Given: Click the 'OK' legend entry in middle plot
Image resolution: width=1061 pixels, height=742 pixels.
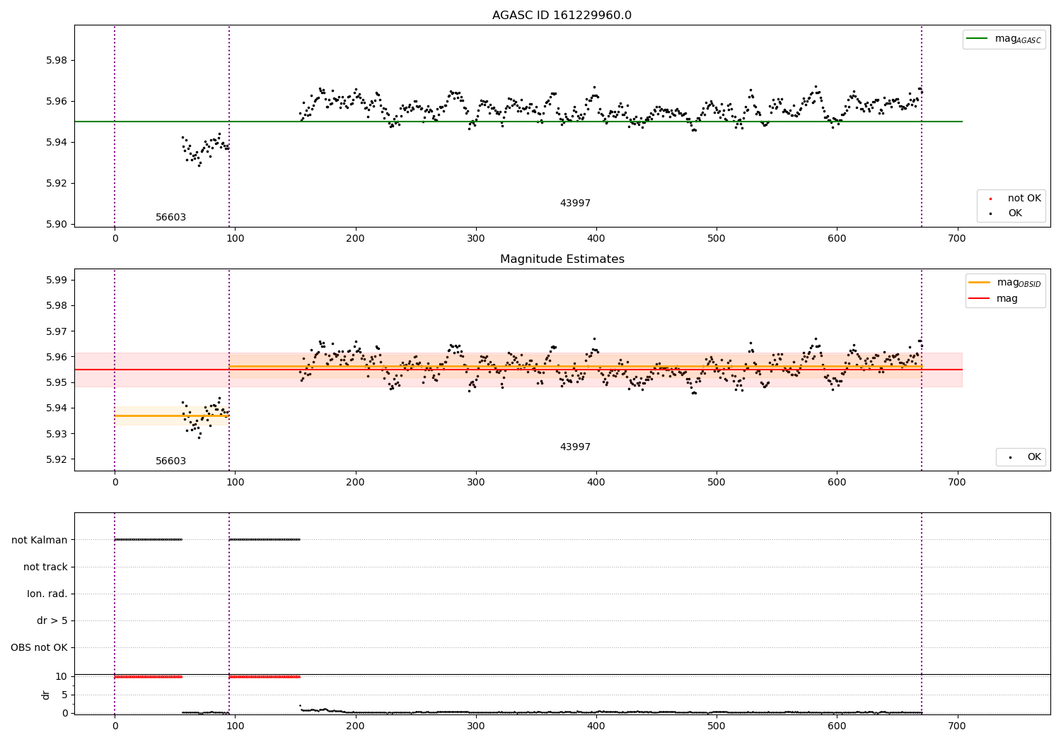Looking at the screenshot, I should coord(1034,457).
